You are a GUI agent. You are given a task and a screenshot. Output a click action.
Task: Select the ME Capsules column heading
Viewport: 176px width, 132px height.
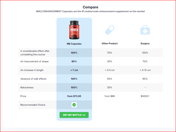[74, 44]
